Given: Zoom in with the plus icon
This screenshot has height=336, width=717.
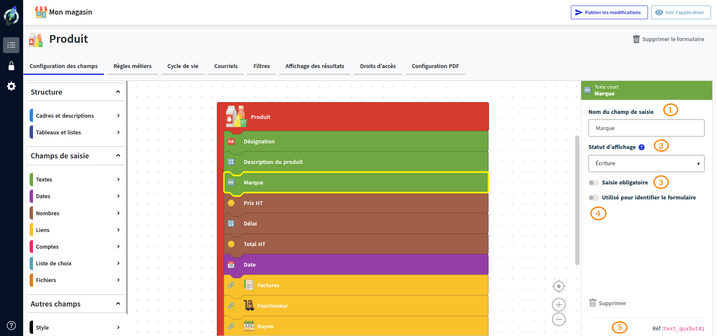Looking at the screenshot, I should tap(559, 305).
